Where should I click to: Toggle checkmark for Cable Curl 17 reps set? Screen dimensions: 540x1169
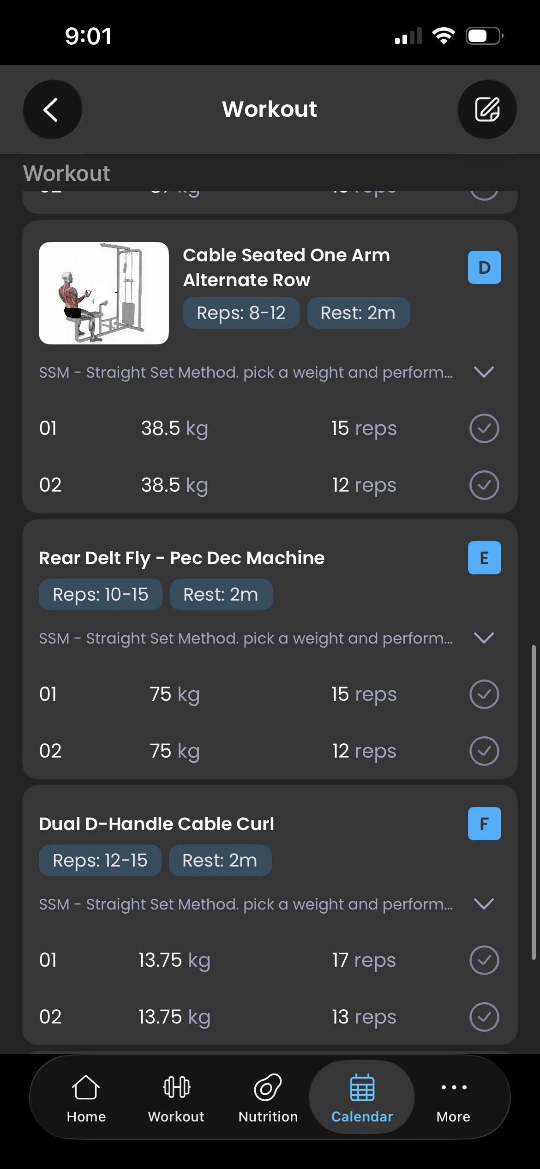click(484, 960)
